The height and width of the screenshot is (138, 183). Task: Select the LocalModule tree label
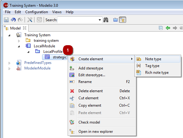[x=44, y=46]
